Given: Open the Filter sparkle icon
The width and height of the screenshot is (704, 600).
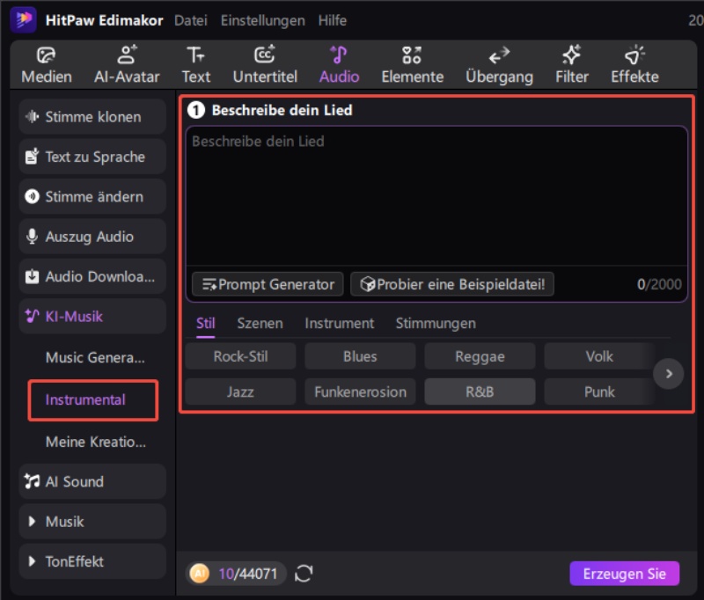Looking at the screenshot, I should pos(571,55).
